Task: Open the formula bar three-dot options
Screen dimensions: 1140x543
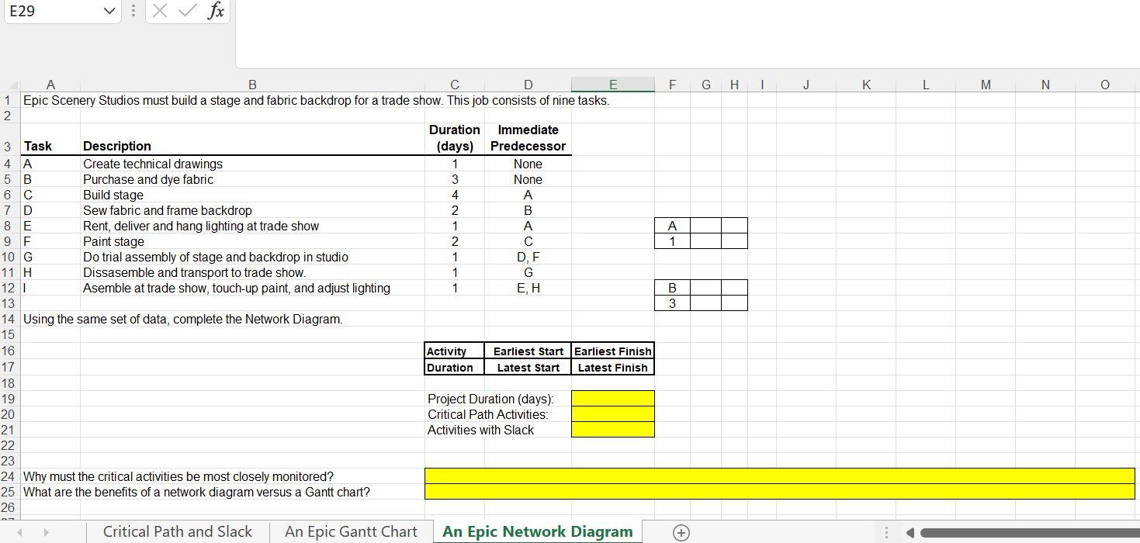Action: [x=133, y=12]
